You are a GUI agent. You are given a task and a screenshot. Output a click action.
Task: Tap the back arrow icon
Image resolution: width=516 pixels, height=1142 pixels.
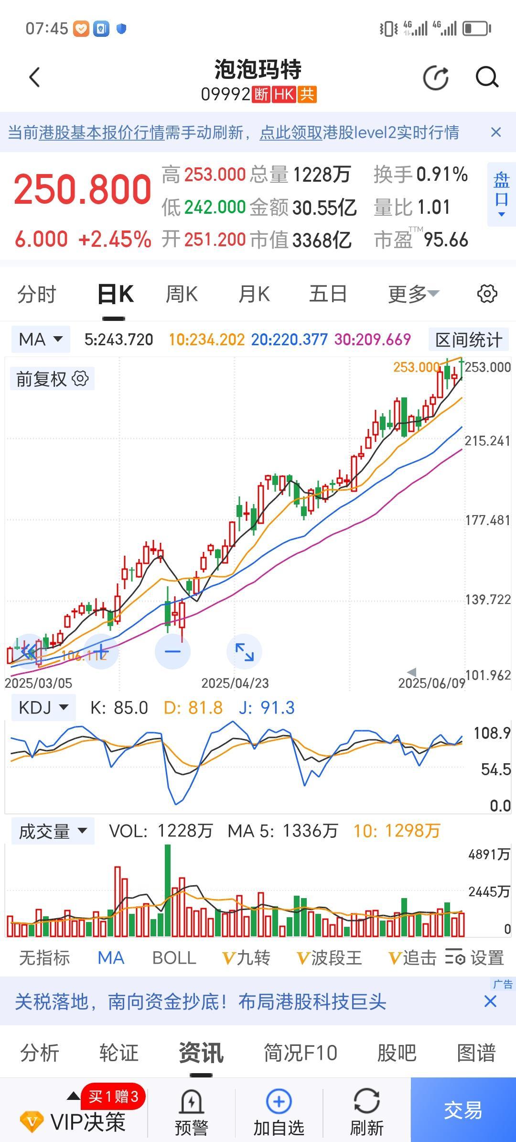pos(34,77)
